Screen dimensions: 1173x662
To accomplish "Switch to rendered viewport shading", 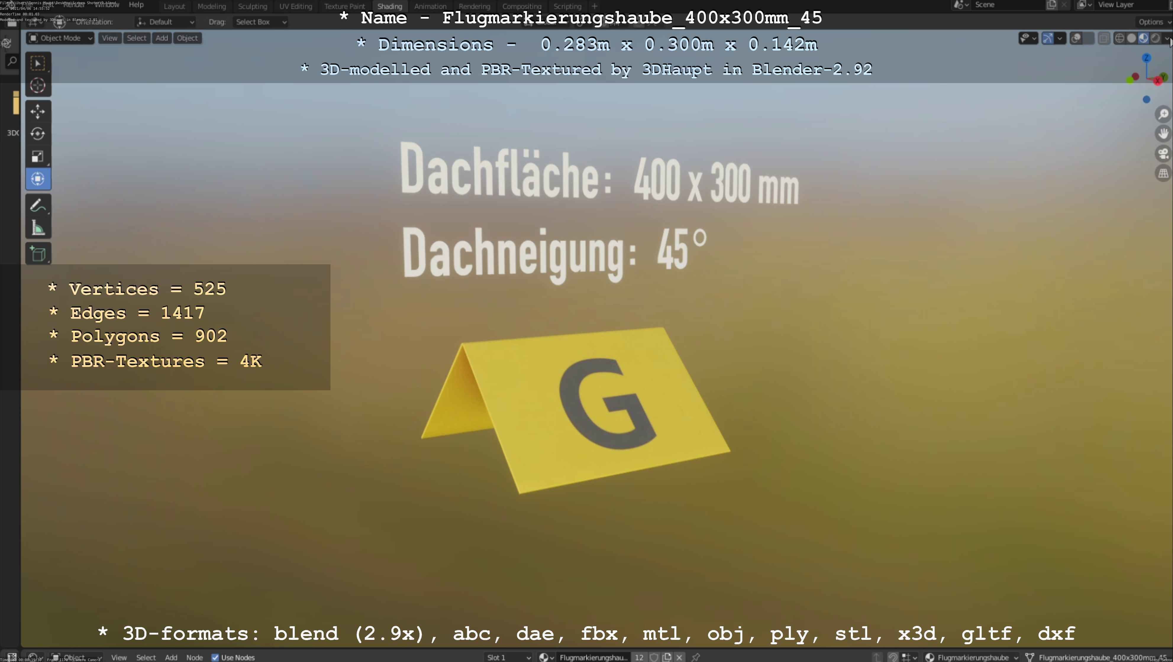I will tap(1155, 38).
